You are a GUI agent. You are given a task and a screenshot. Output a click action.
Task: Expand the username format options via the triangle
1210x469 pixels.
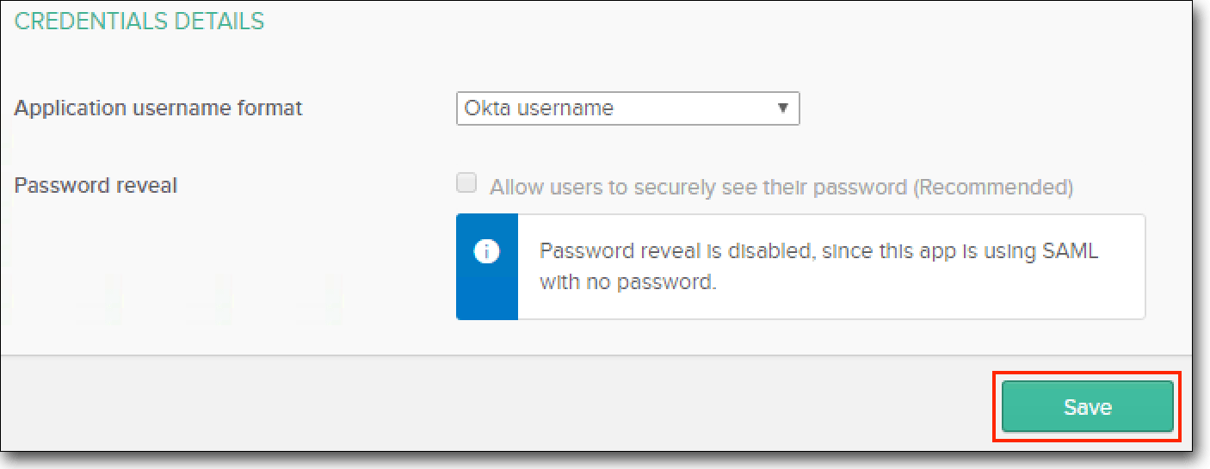(782, 108)
